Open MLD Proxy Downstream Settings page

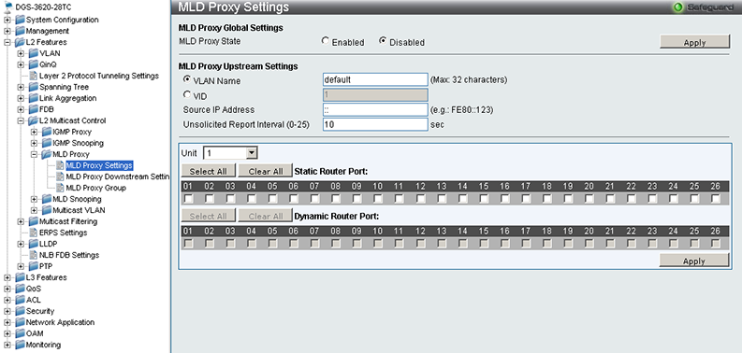coord(117,176)
